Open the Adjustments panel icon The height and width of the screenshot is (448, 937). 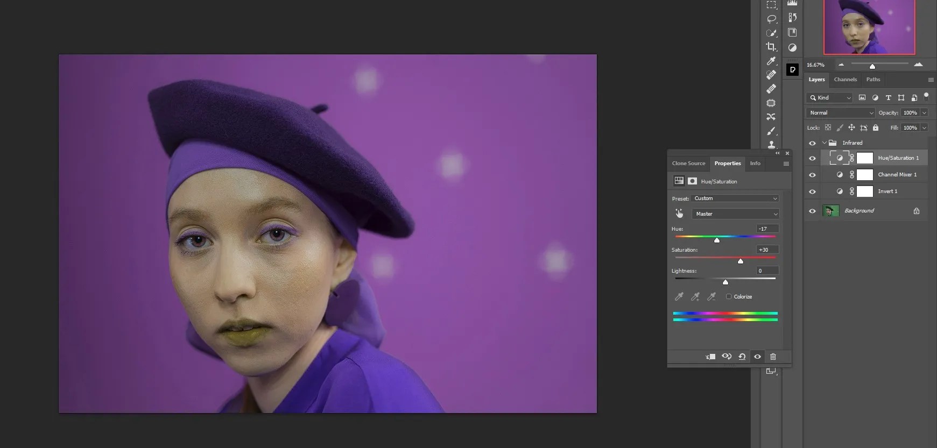click(x=792, y=48)
